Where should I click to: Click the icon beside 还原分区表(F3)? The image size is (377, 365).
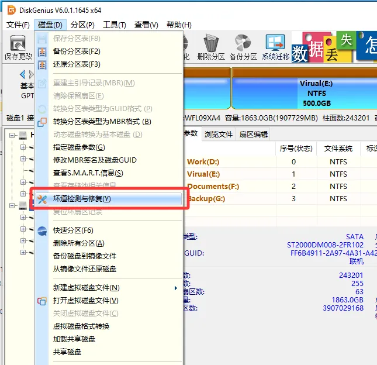42,64
